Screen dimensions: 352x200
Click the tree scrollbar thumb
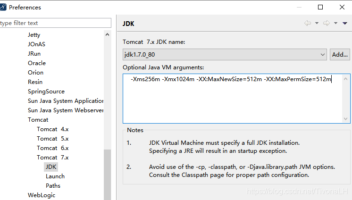pyautogui.click(x=107, y=175)
